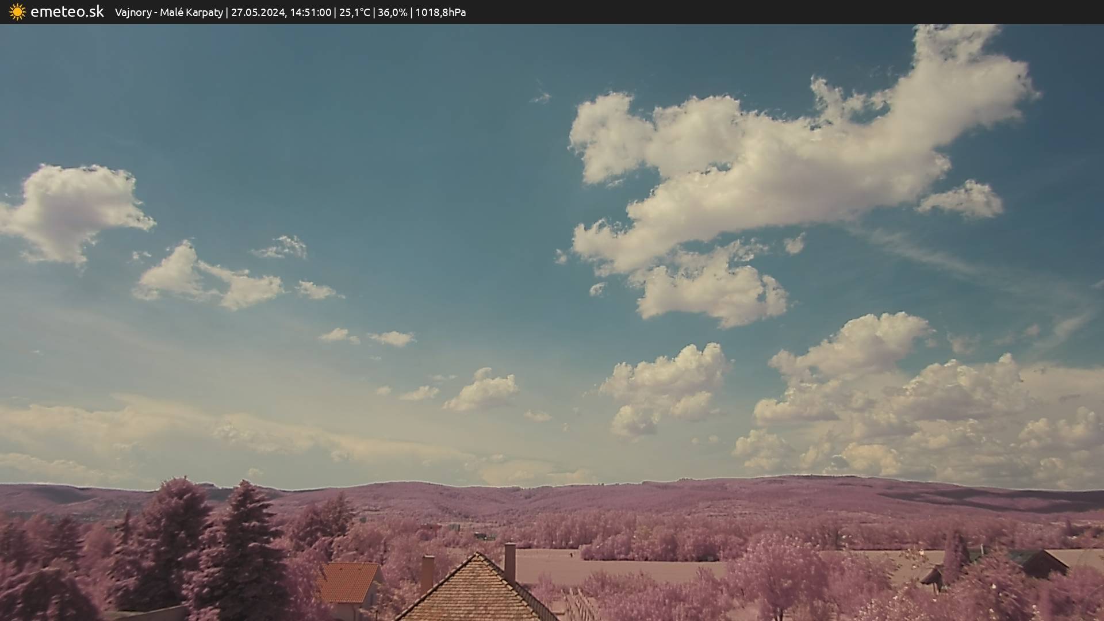Click the timestamp 14:51:00
This screenshot has height=621, width=1104.
point(310,12)
